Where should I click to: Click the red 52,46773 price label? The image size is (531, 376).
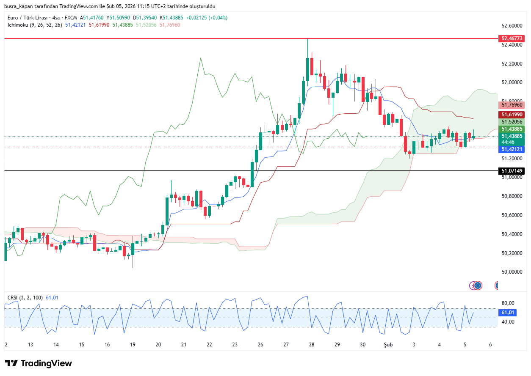tap(512, 38)
